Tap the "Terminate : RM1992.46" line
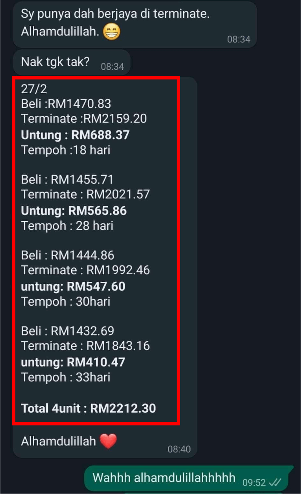 click(85, 270)
